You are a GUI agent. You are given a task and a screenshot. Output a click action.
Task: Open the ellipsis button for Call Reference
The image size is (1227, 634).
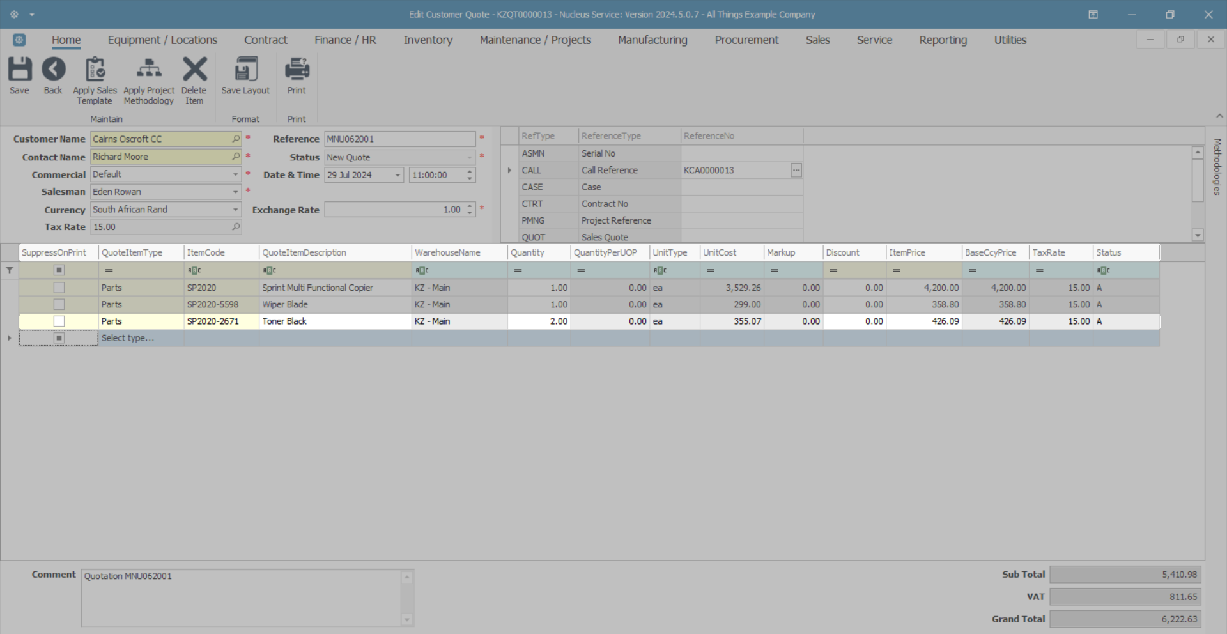click(x=796, y=170)
